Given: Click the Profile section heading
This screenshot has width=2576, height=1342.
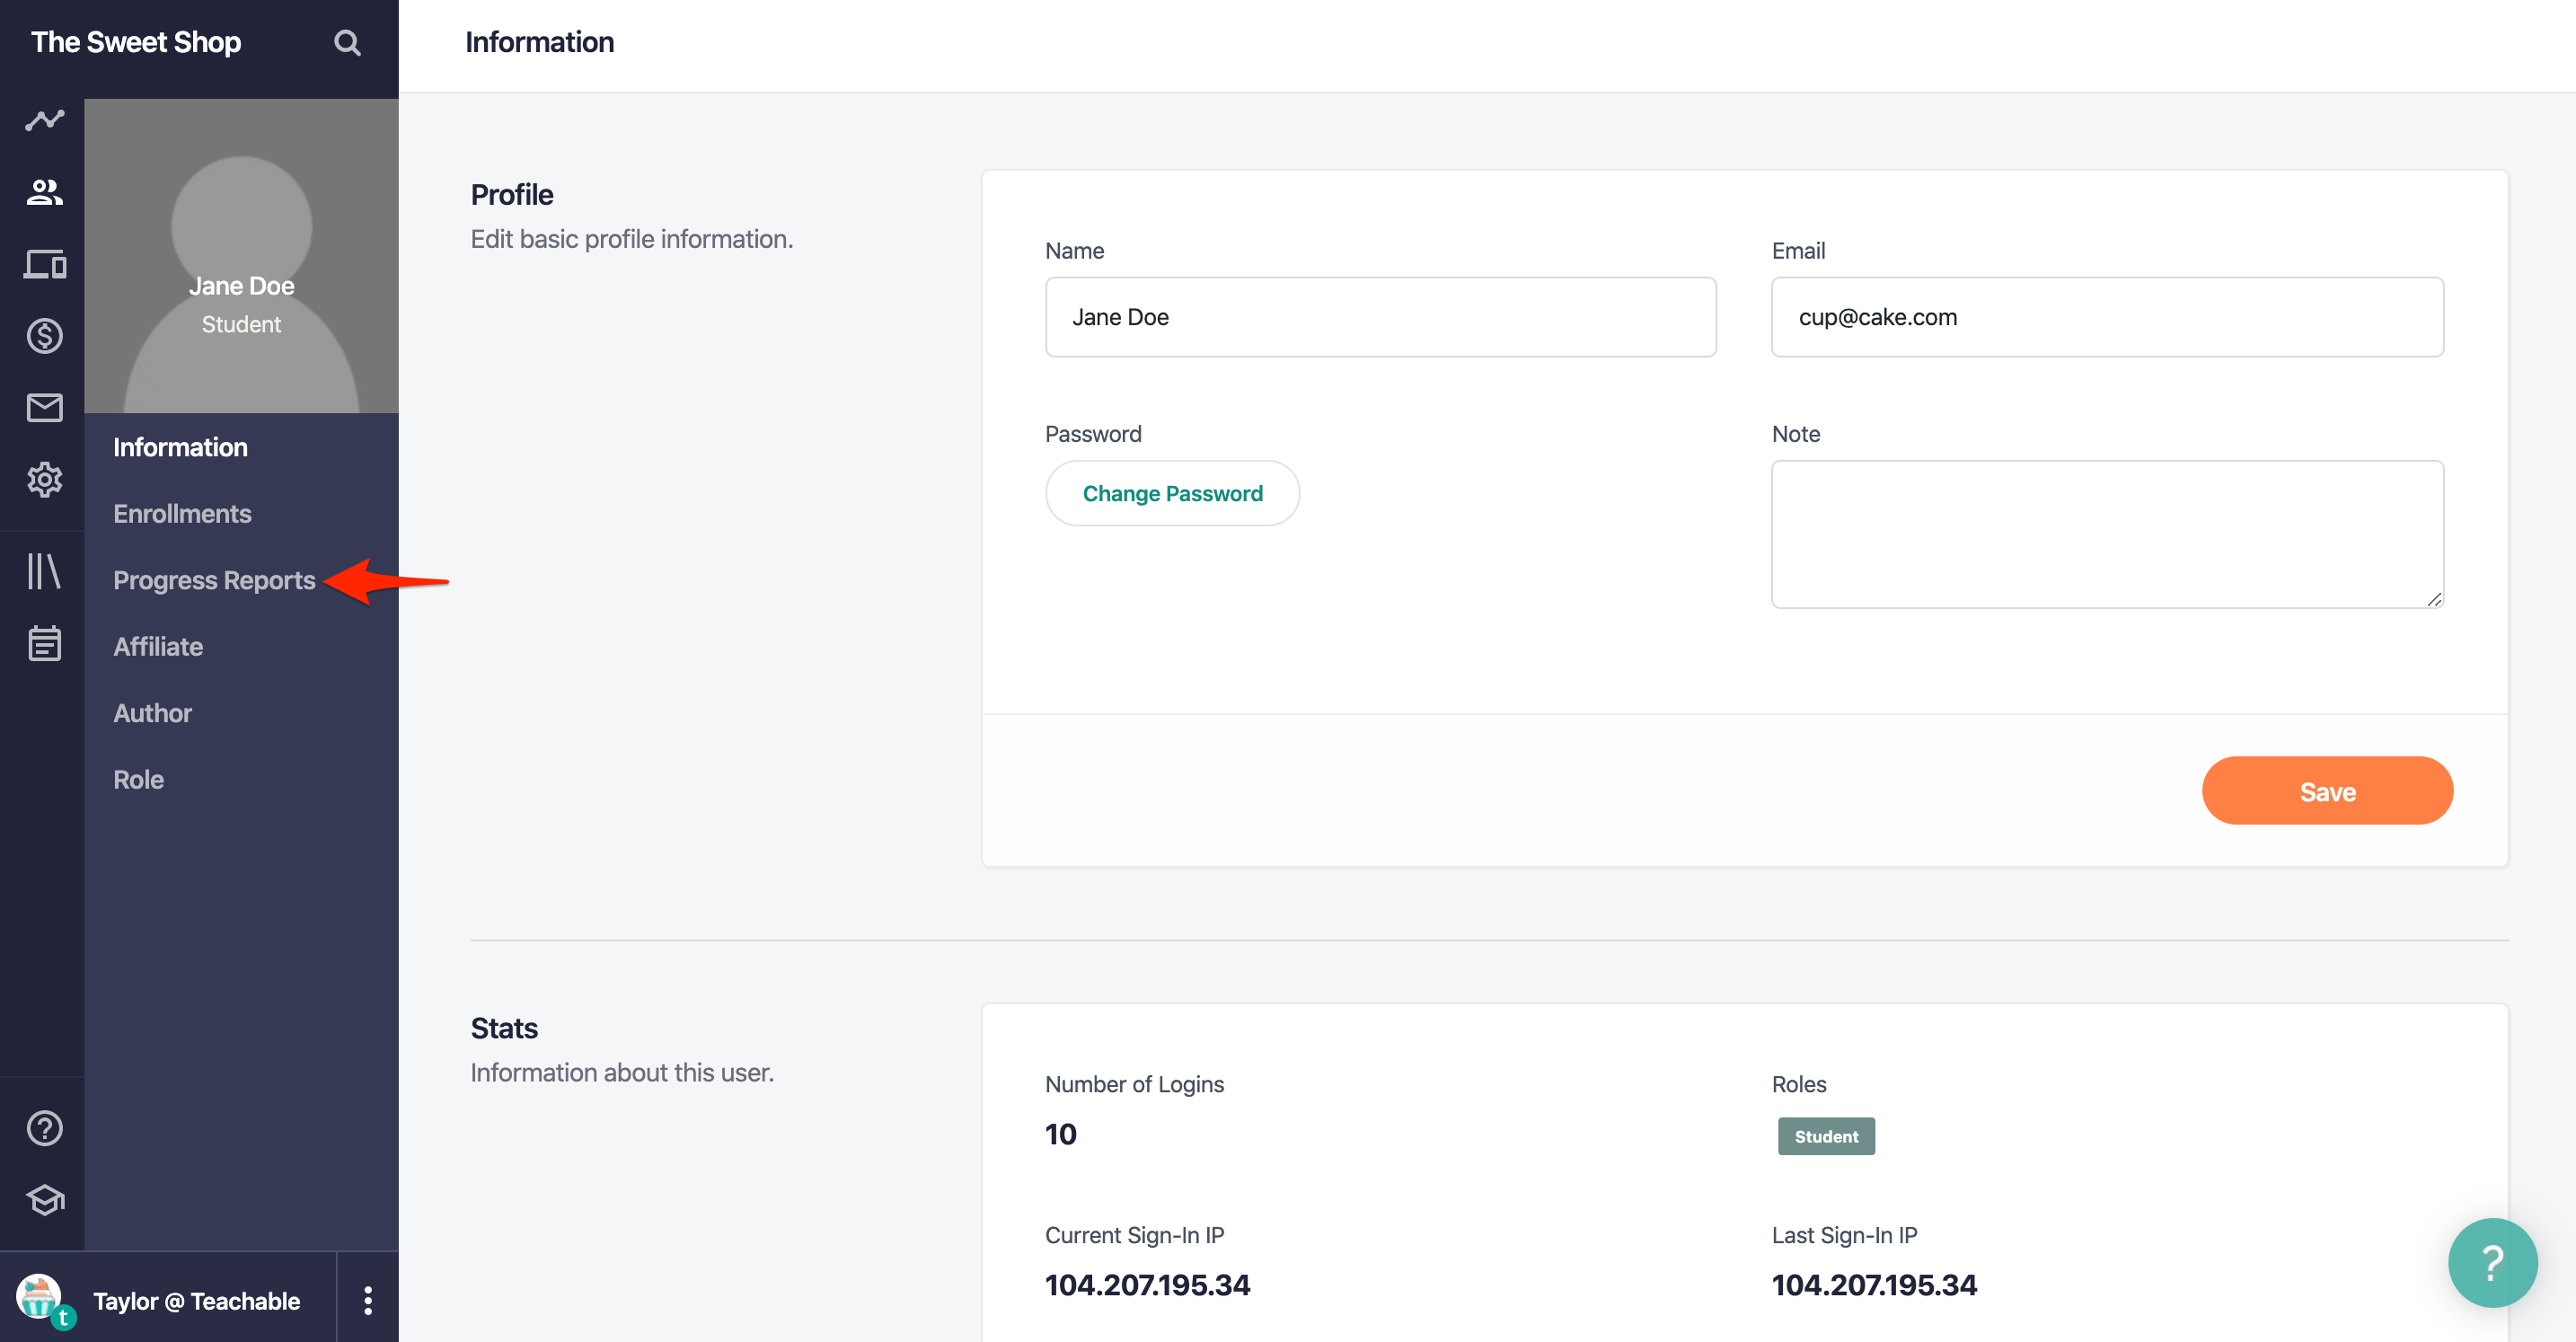Looking at the screenshot, I should 512,194.
